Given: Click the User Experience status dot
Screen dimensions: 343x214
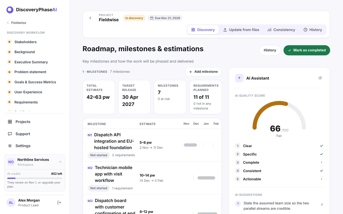Looking at the screenshot, I should [x=9, y=92].
